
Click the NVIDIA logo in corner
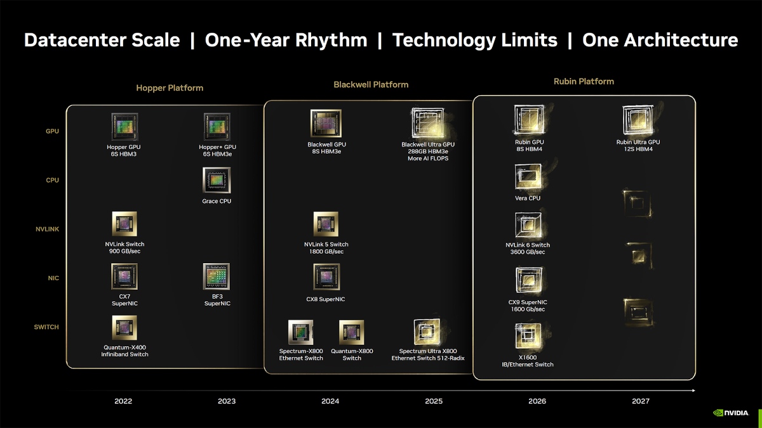733,413
